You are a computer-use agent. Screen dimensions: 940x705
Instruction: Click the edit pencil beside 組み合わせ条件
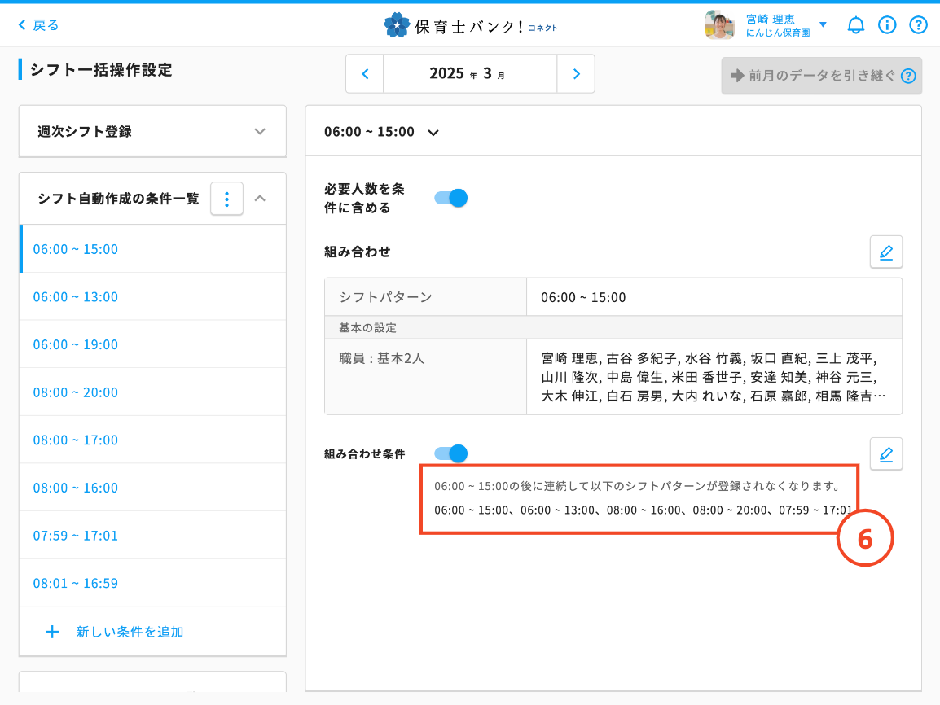(885, 453)
